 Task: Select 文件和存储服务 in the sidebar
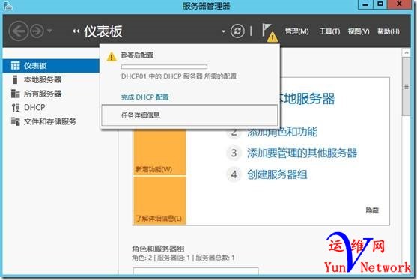[51, 121]
